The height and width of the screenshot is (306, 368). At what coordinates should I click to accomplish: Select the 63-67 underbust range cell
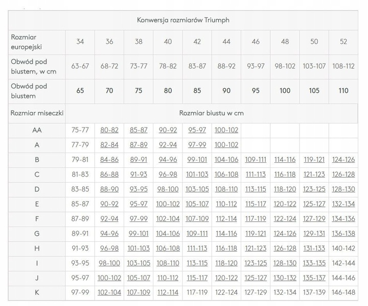pos(80,66)
